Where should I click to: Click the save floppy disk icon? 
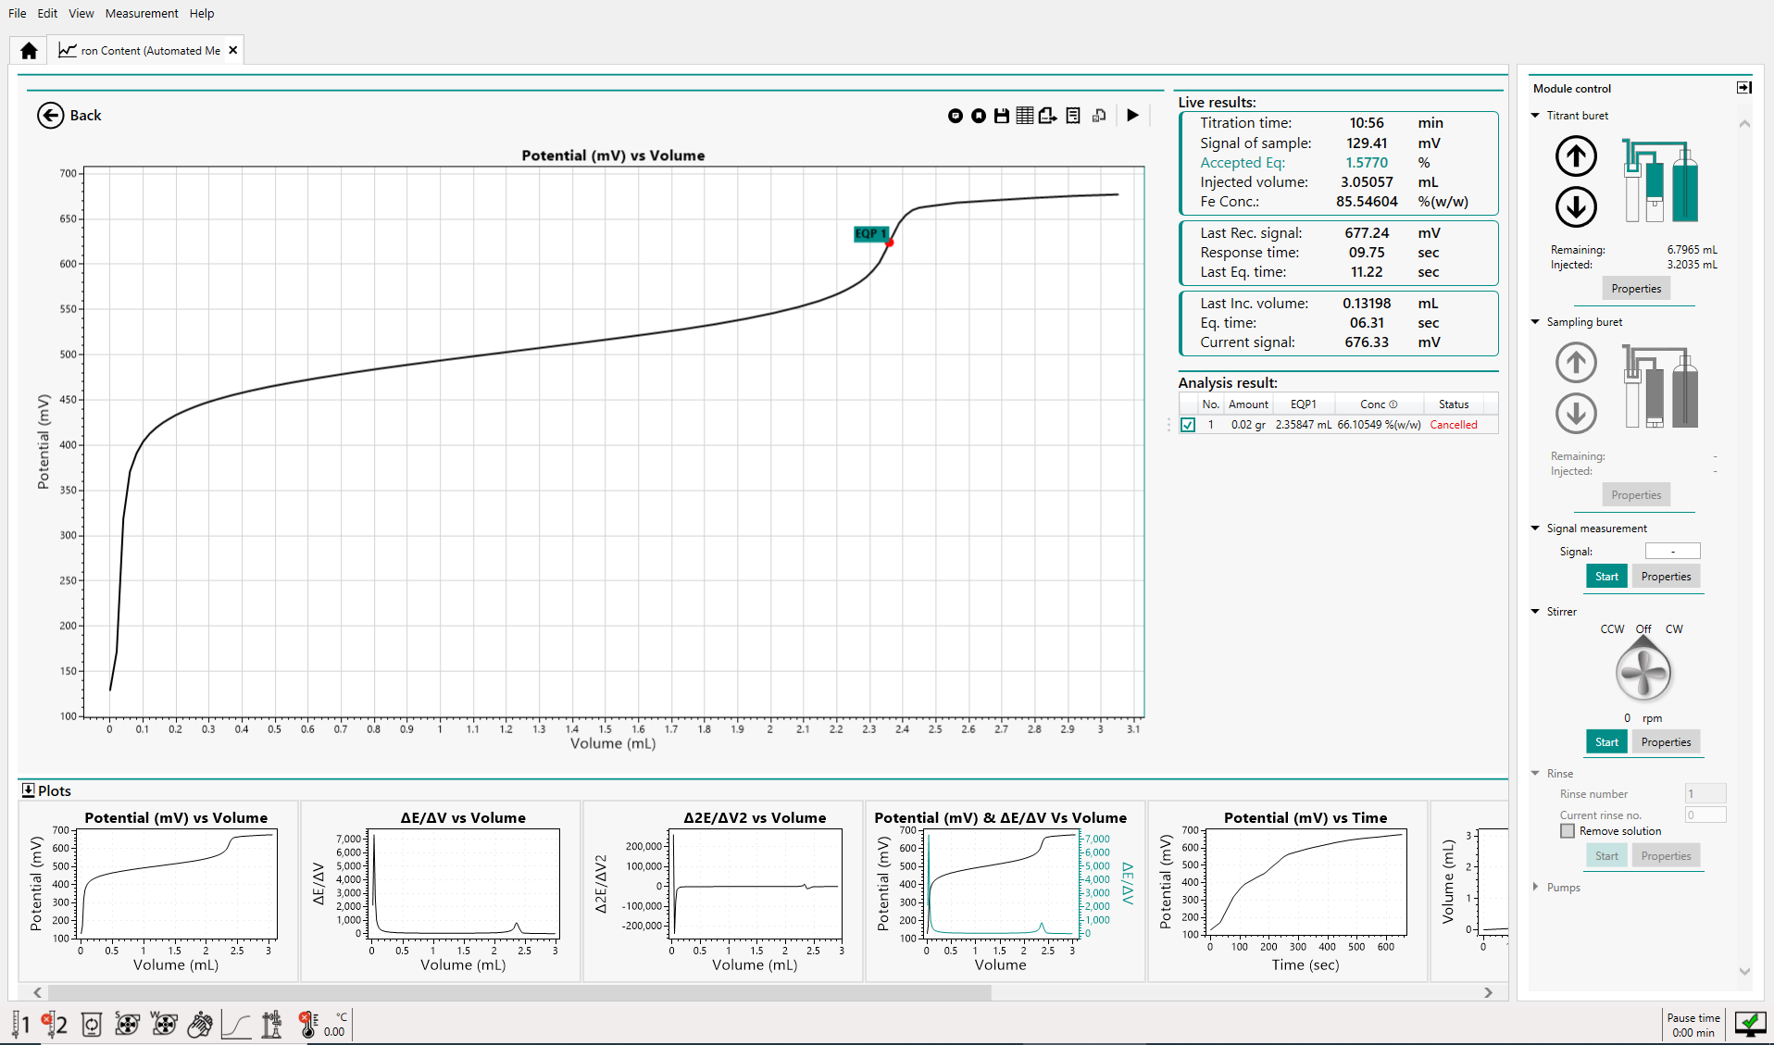tap(1001, 116)
